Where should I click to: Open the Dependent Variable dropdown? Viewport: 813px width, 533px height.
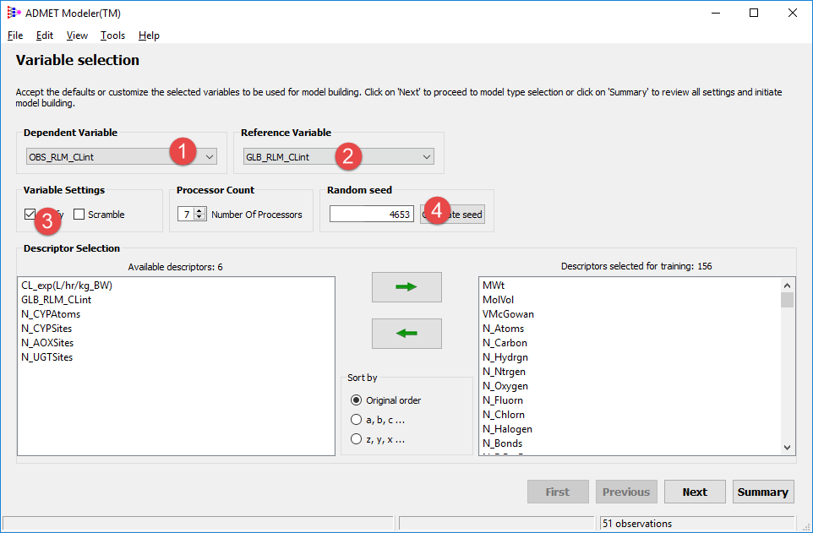122,156
